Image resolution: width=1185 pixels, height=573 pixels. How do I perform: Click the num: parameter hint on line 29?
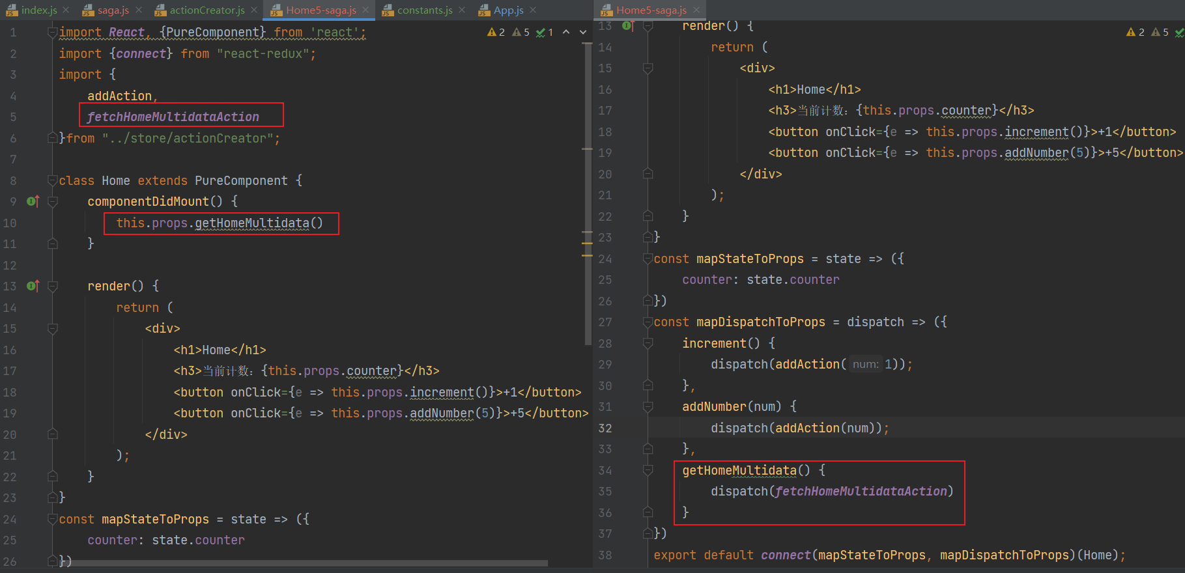coord(866,365)
